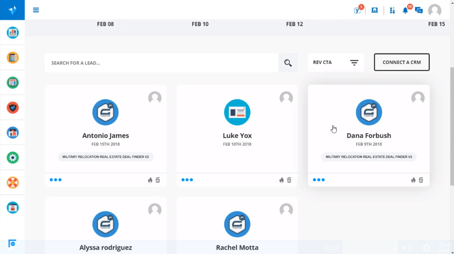The width and height of the screenshot is (454, 254).
Task: Select the FEB 08 timeline date
Action: [105, 24]
